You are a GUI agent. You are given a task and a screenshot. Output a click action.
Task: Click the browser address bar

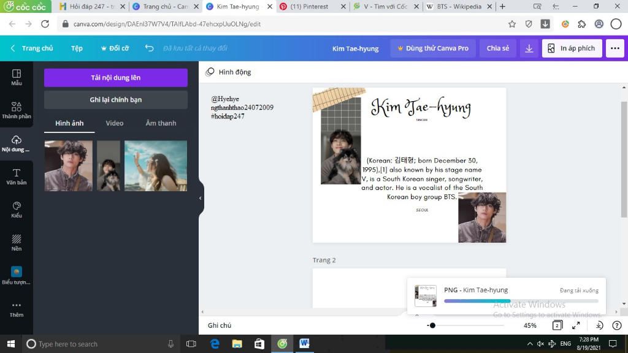coord(280,24)
